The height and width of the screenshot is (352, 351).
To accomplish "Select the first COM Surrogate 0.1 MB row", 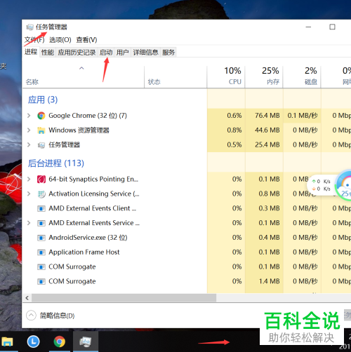I will (187, 266).
